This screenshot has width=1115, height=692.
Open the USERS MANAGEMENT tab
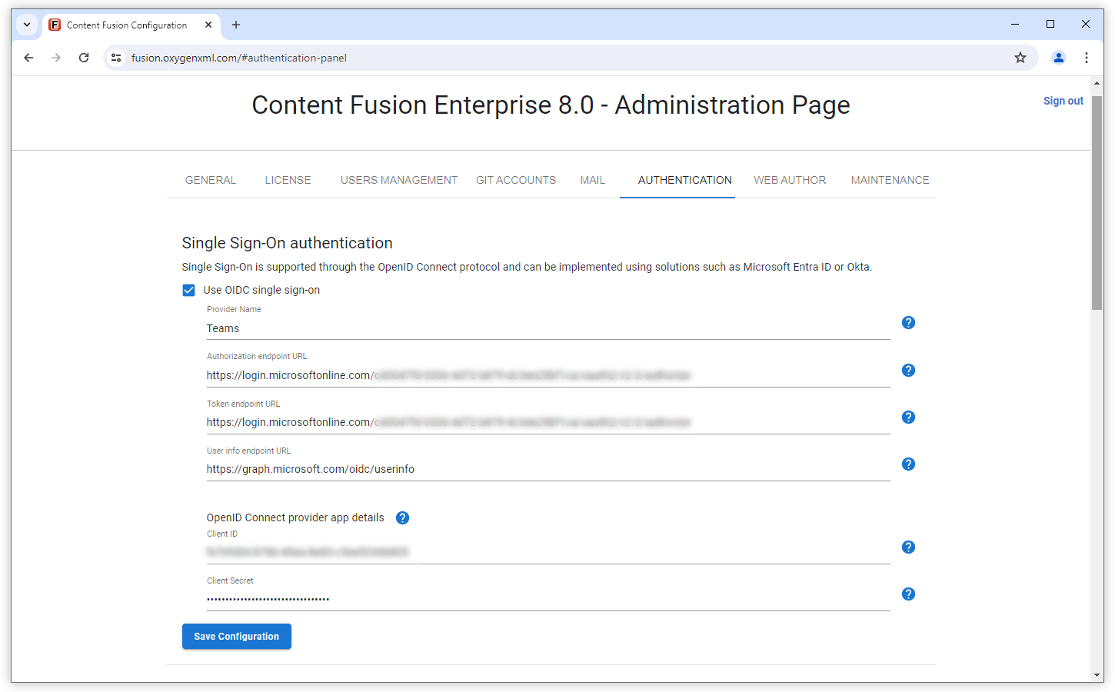(399, 180)
